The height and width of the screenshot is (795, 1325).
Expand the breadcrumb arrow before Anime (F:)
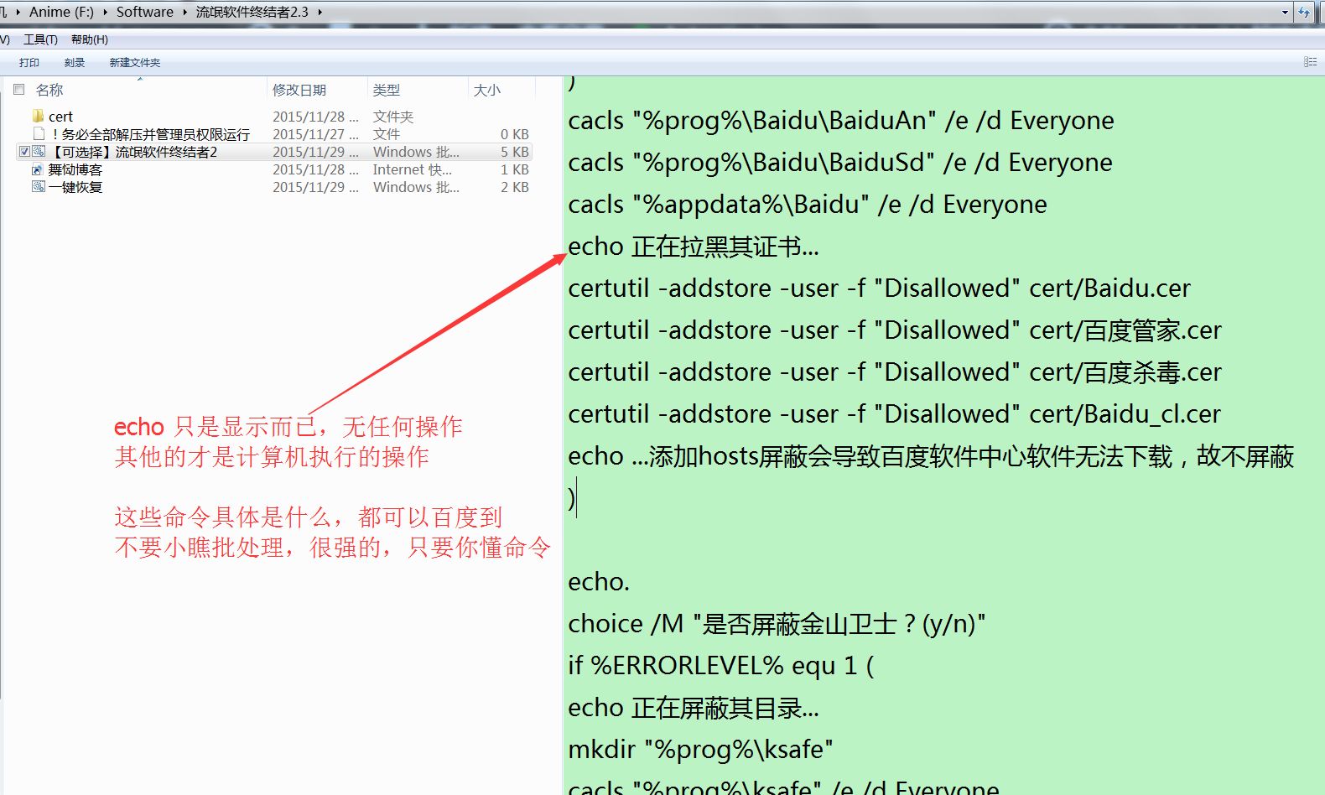click(18, 12)
